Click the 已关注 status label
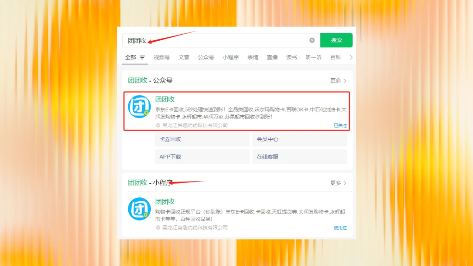 coord(340,126)
